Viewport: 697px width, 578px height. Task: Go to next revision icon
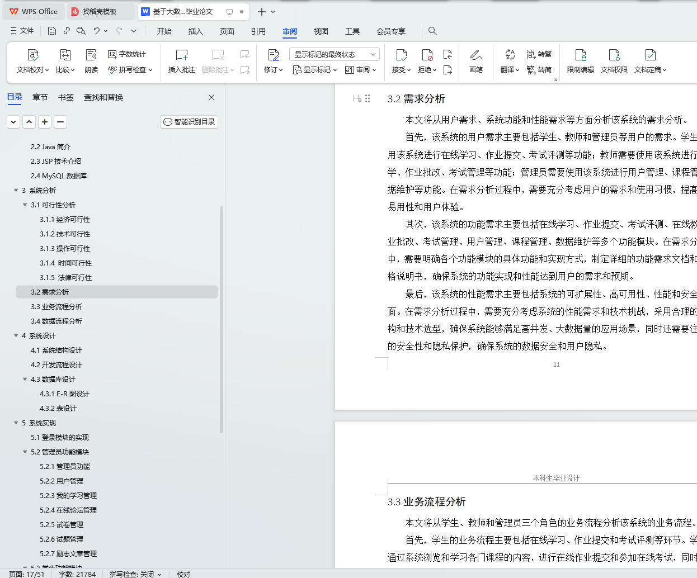click(448, 70)
